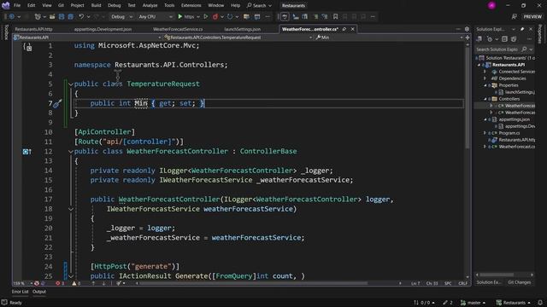Viewport: 547px width, 307px height.
Task: Expand Connected Services node in Solution Explorer
Action: (x=485, y=72)
